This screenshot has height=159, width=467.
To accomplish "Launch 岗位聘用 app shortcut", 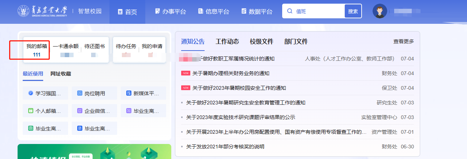I will pyautogui.click(x=80, y=93).
